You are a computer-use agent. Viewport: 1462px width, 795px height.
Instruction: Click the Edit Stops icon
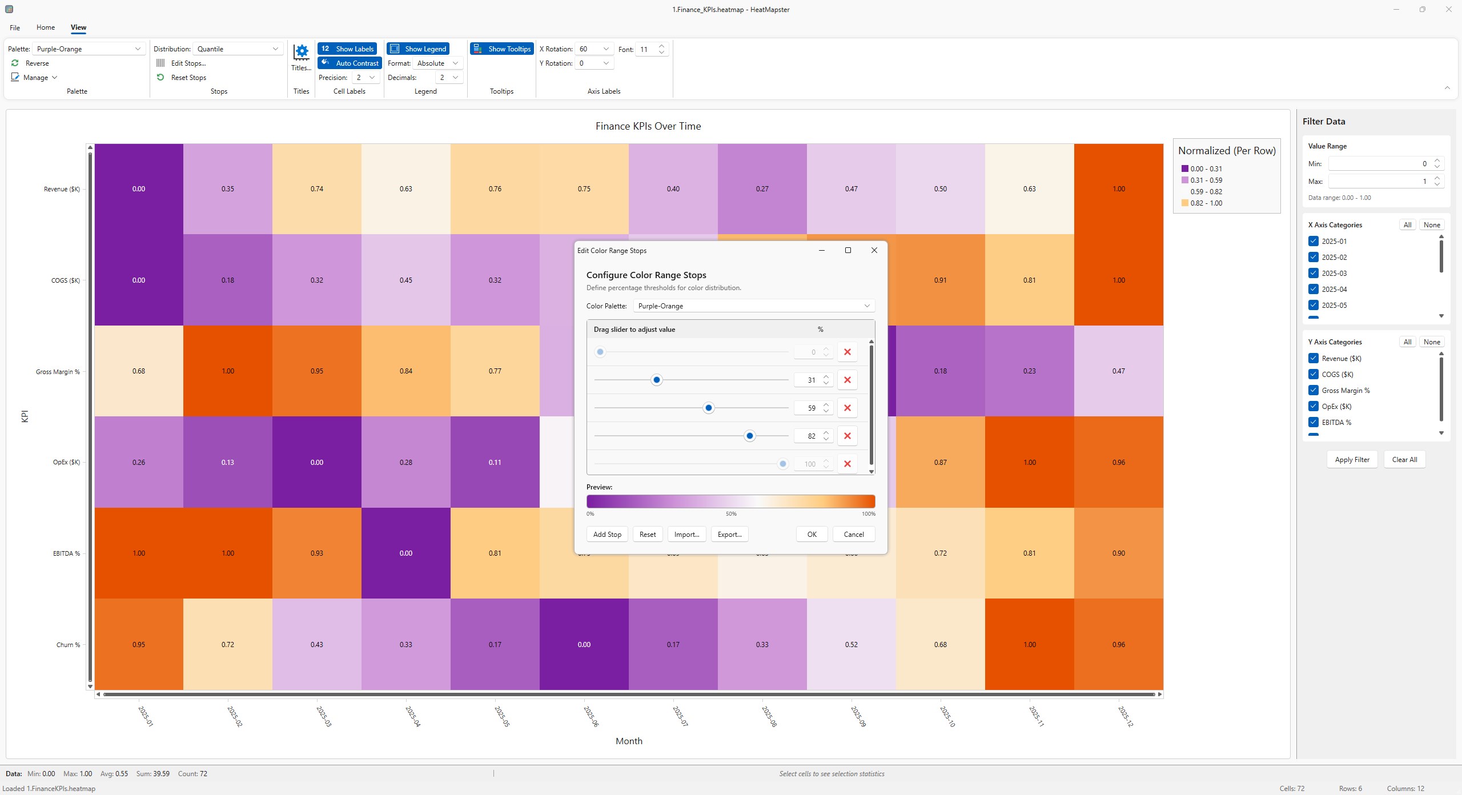click(160, 63)
